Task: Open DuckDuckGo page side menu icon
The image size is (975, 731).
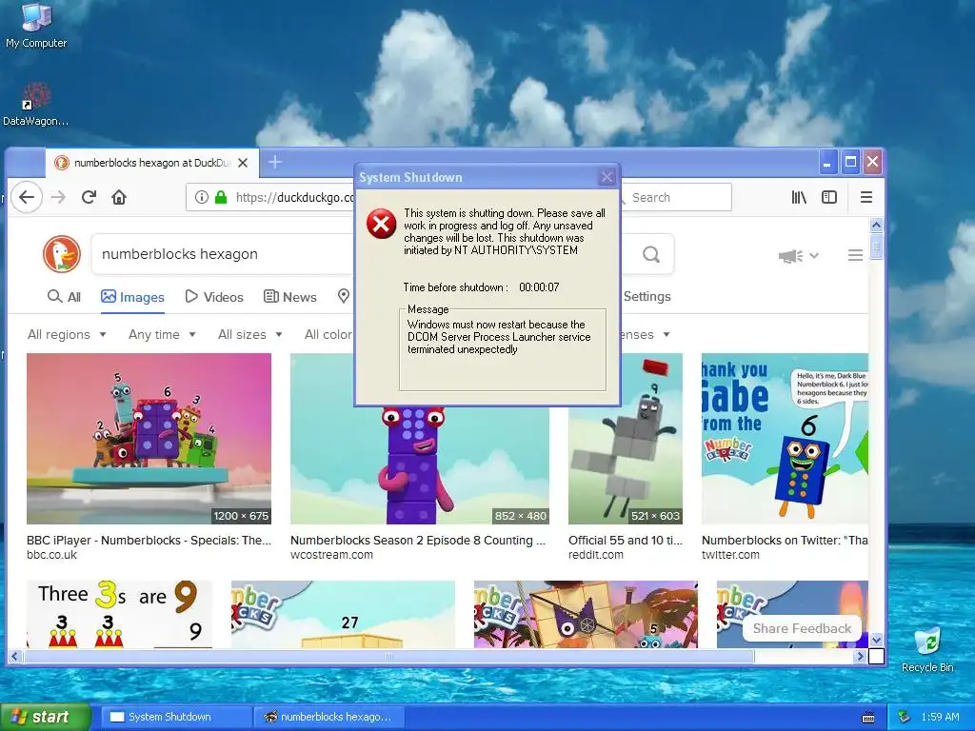Action: tap(855, 255)
